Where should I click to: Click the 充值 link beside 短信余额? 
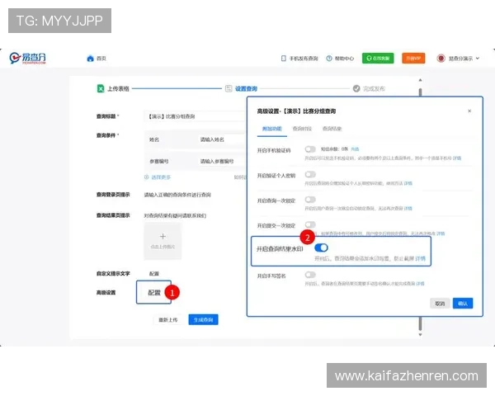point(355,149)
